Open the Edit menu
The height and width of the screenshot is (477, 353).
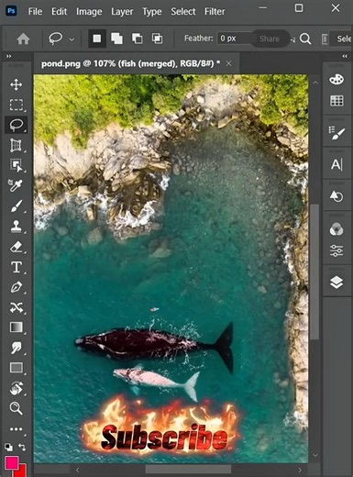coord(59,12)
